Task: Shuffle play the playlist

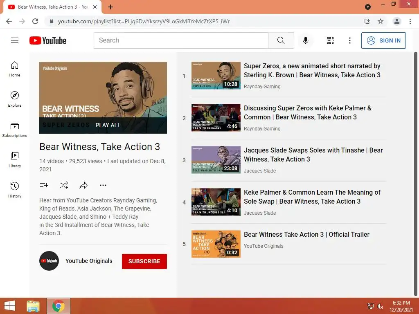Action: point(63,185)
